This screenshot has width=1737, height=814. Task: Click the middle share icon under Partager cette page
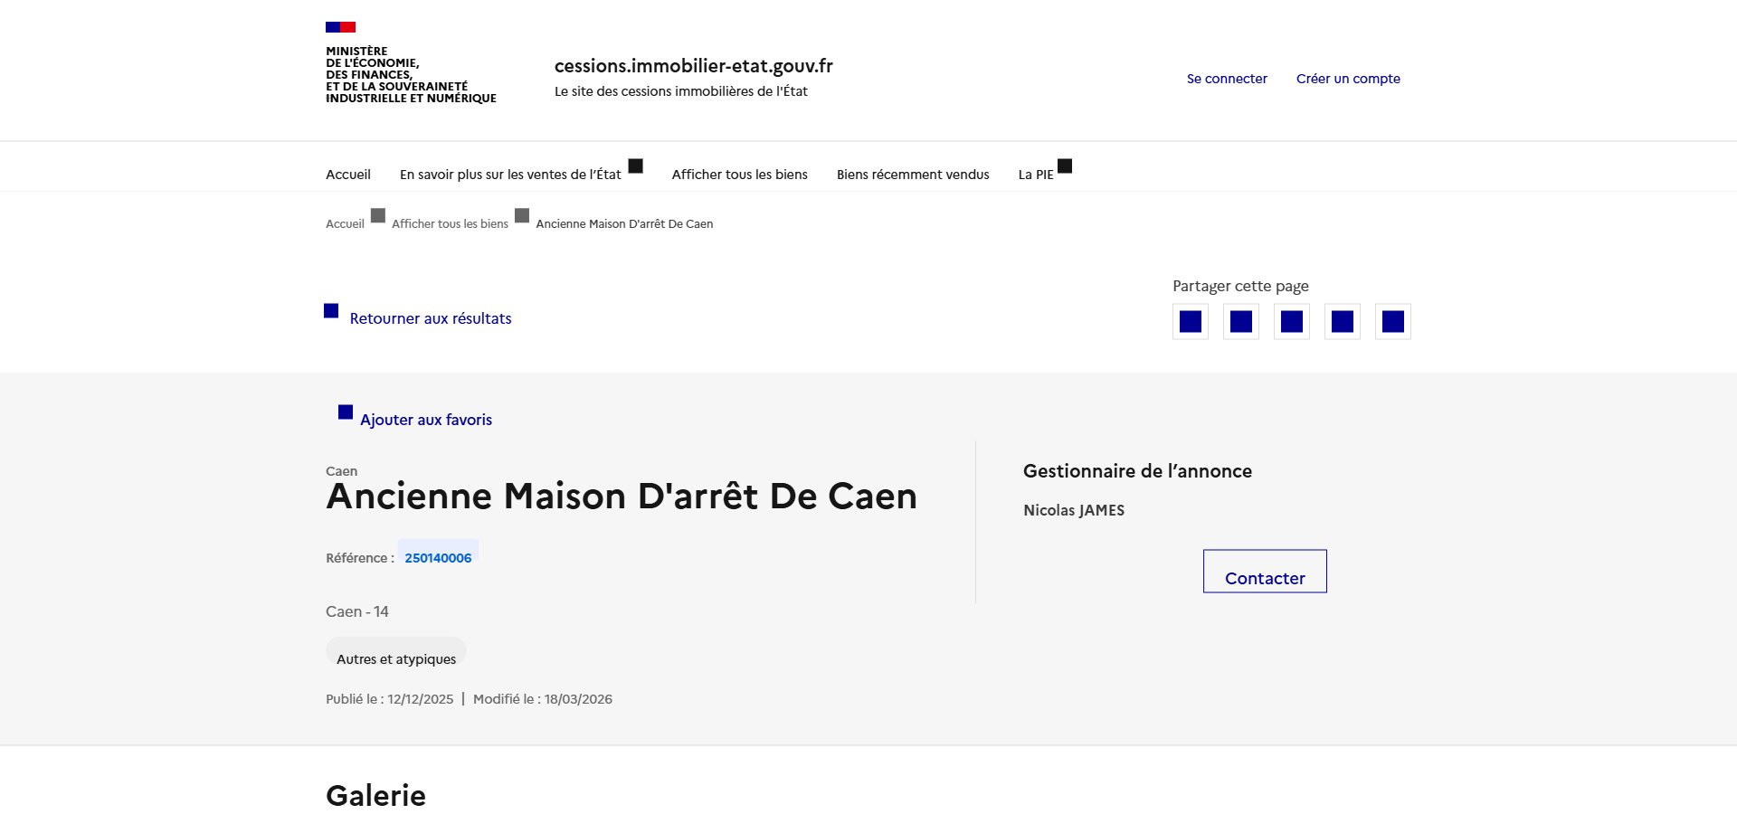1291,321
